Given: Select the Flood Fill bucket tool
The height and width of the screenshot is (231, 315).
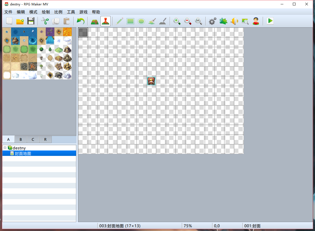Looking at the screenshot, I should tap(152, 21).
